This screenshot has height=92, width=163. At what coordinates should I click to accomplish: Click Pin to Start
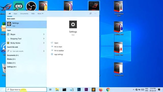(x=58, y=47)
